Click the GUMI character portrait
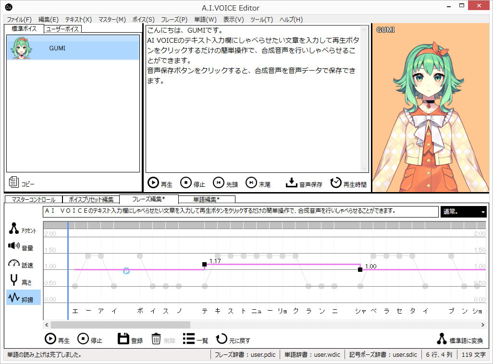493x364 pixels. point(431,108)
